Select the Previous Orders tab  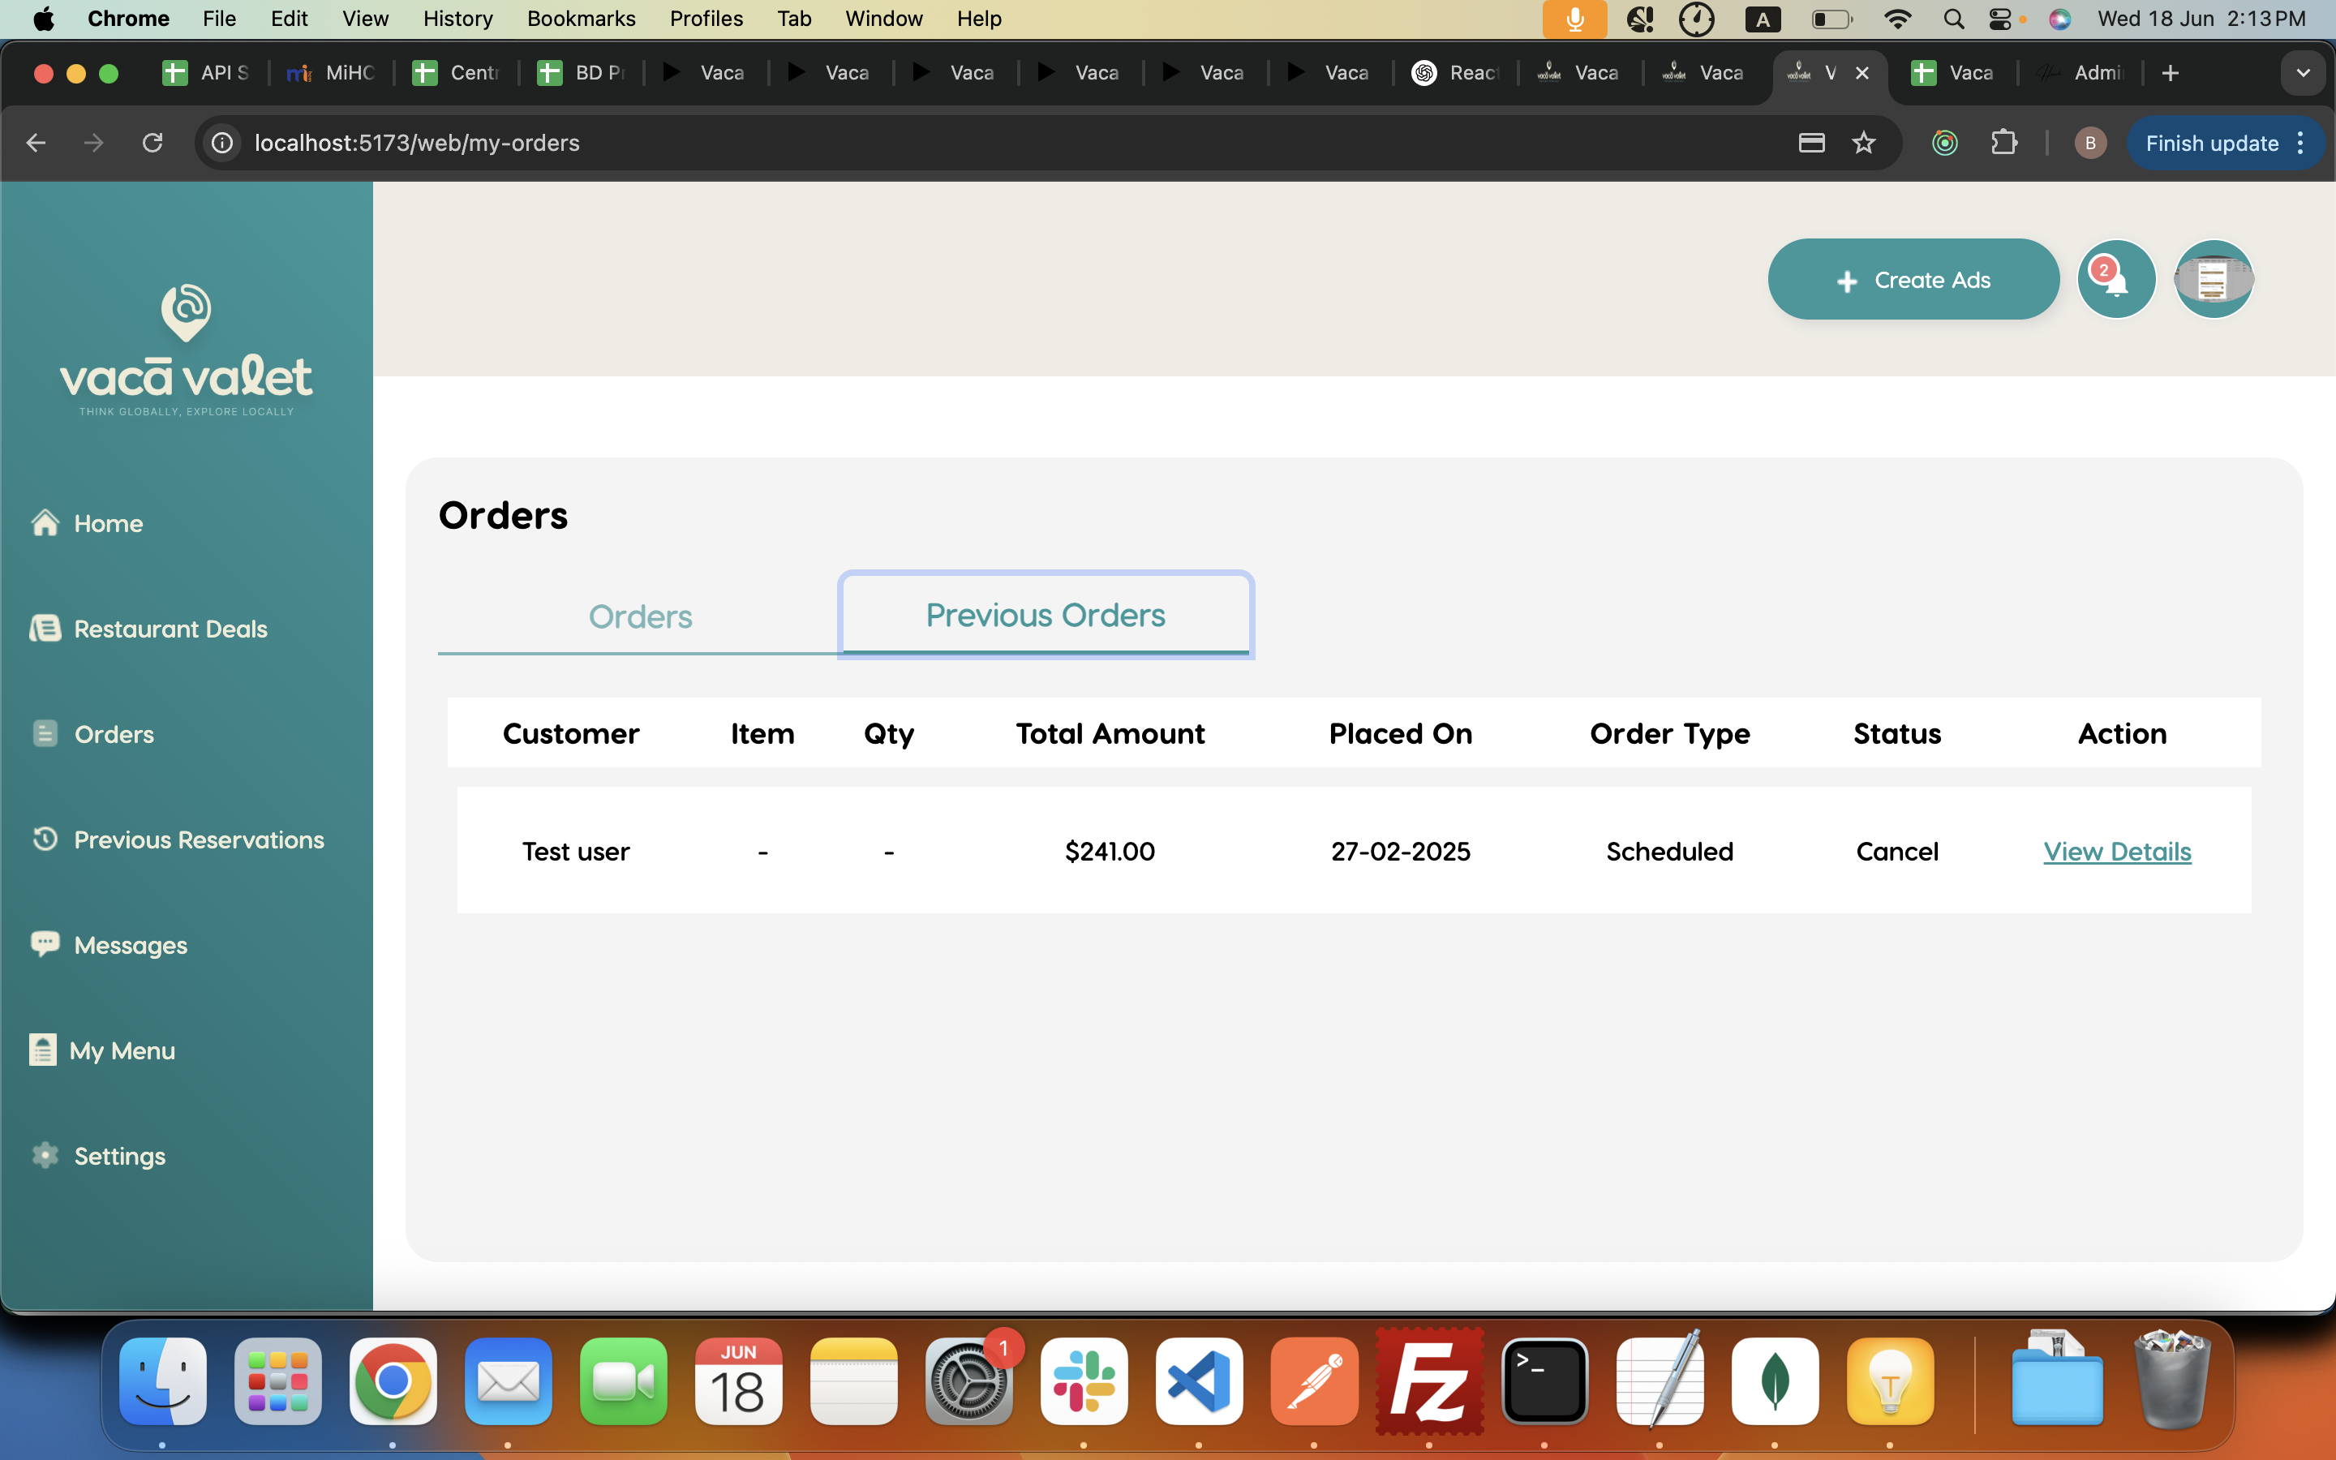(x=1046, y=615)
